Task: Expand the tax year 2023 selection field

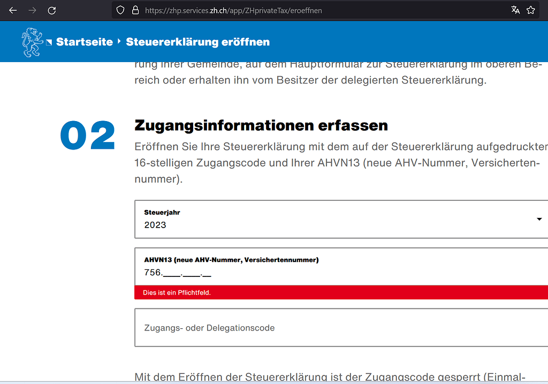Action: click(321, 219)
